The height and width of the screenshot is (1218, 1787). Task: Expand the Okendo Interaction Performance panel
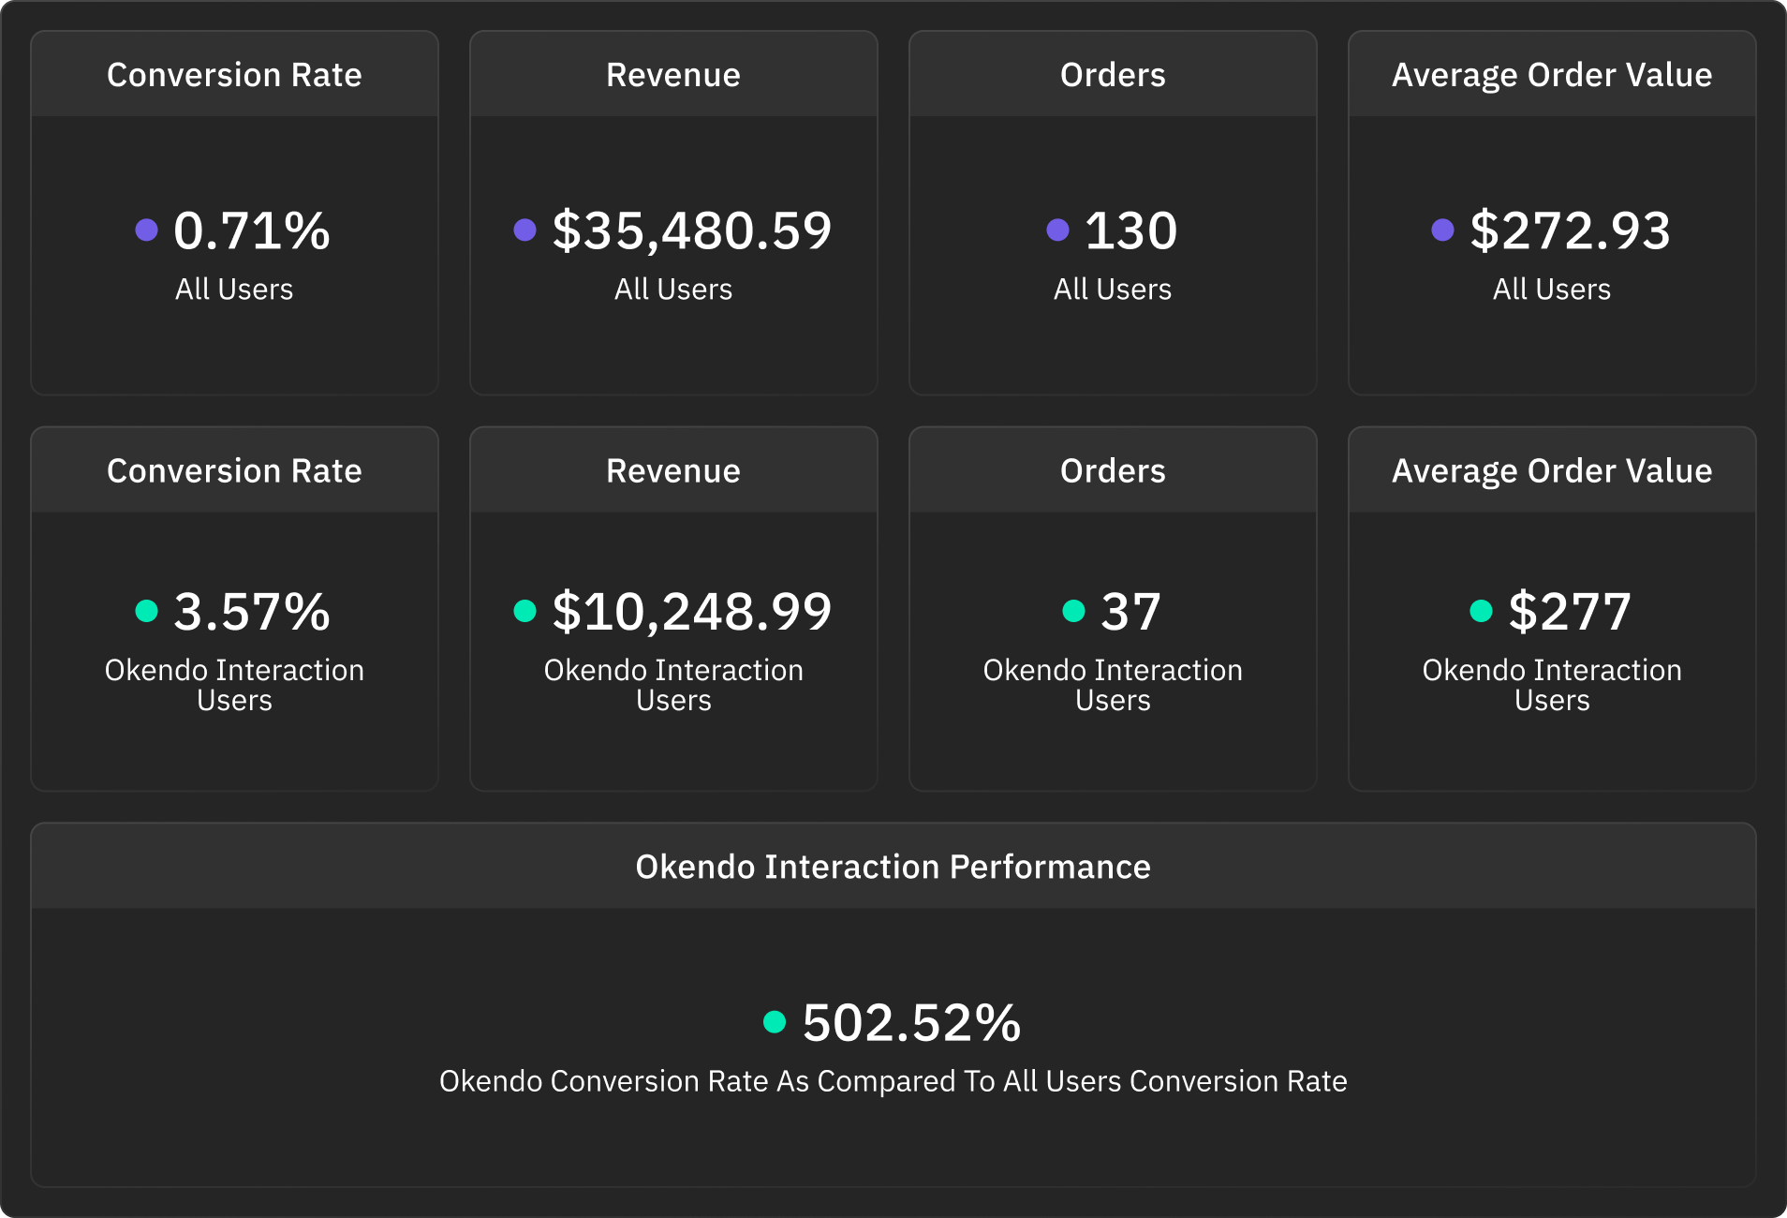pos(893,866)
